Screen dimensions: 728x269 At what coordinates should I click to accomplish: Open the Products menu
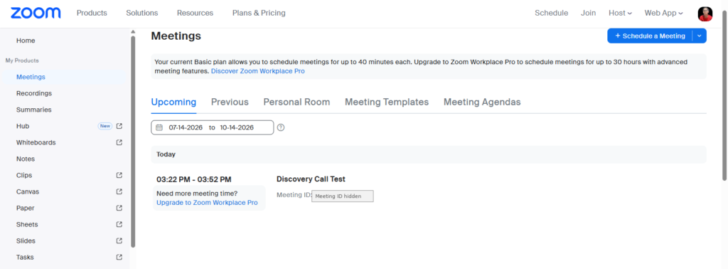(92, 13)
